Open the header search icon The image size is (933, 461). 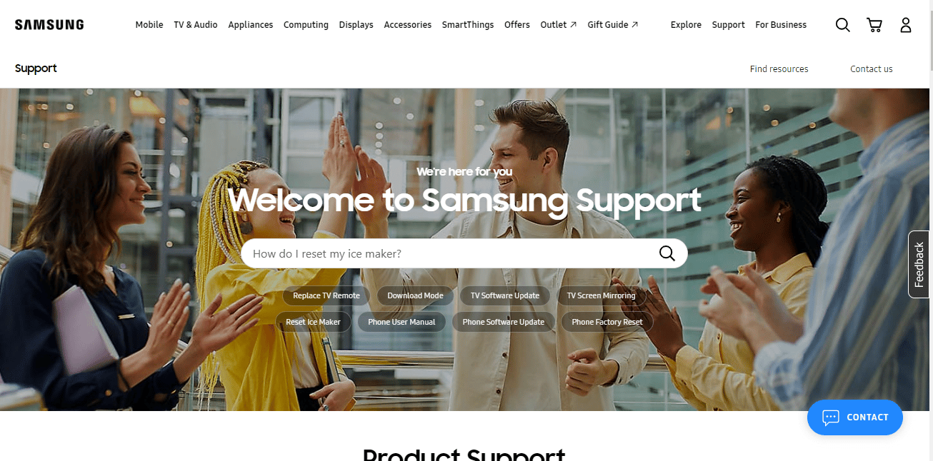pos(843,25)
